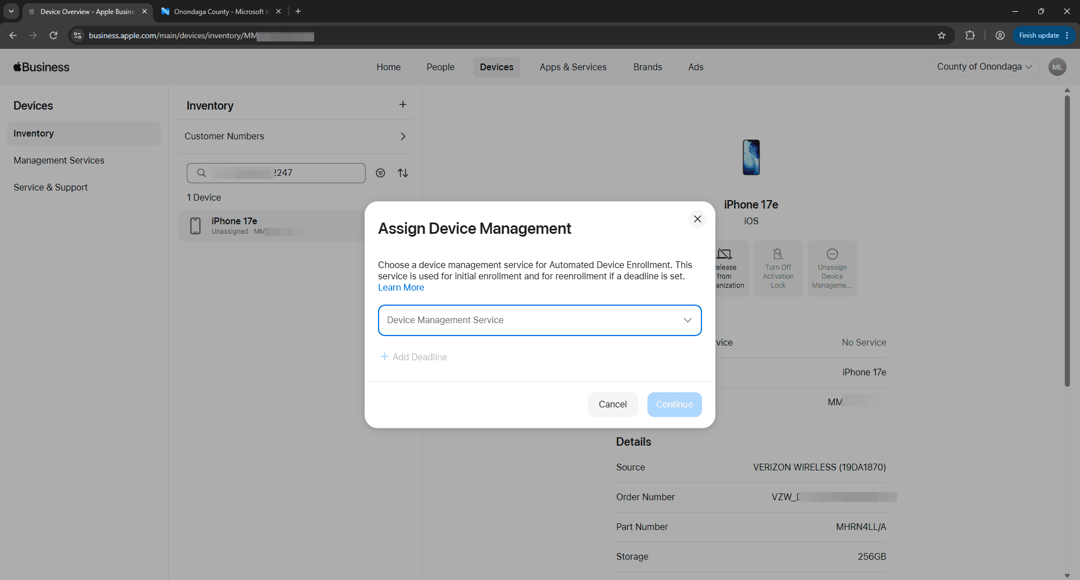The width and height of the screenshot is (1080, 580).
Task: Open Inventory in the Devices sidebar
Action: (84, 134)
